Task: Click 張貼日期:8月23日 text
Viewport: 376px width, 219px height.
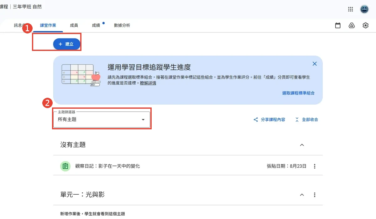Action: [x=286, y=166]
